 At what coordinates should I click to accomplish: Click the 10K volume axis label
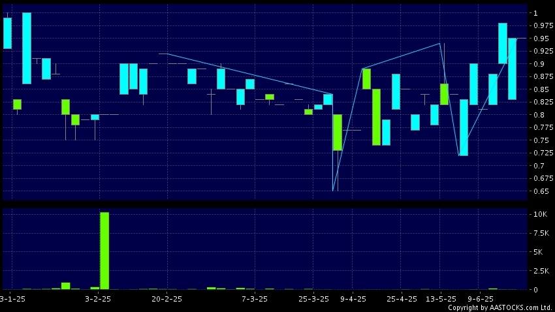(540, 214)
